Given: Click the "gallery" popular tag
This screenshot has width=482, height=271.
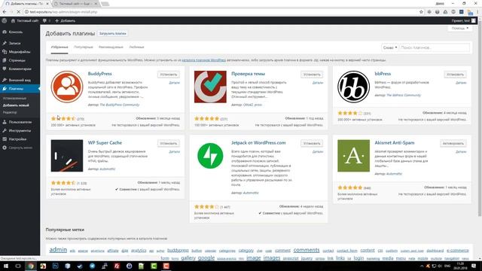Looking at the screenshot, I should (x=188, y=257).
